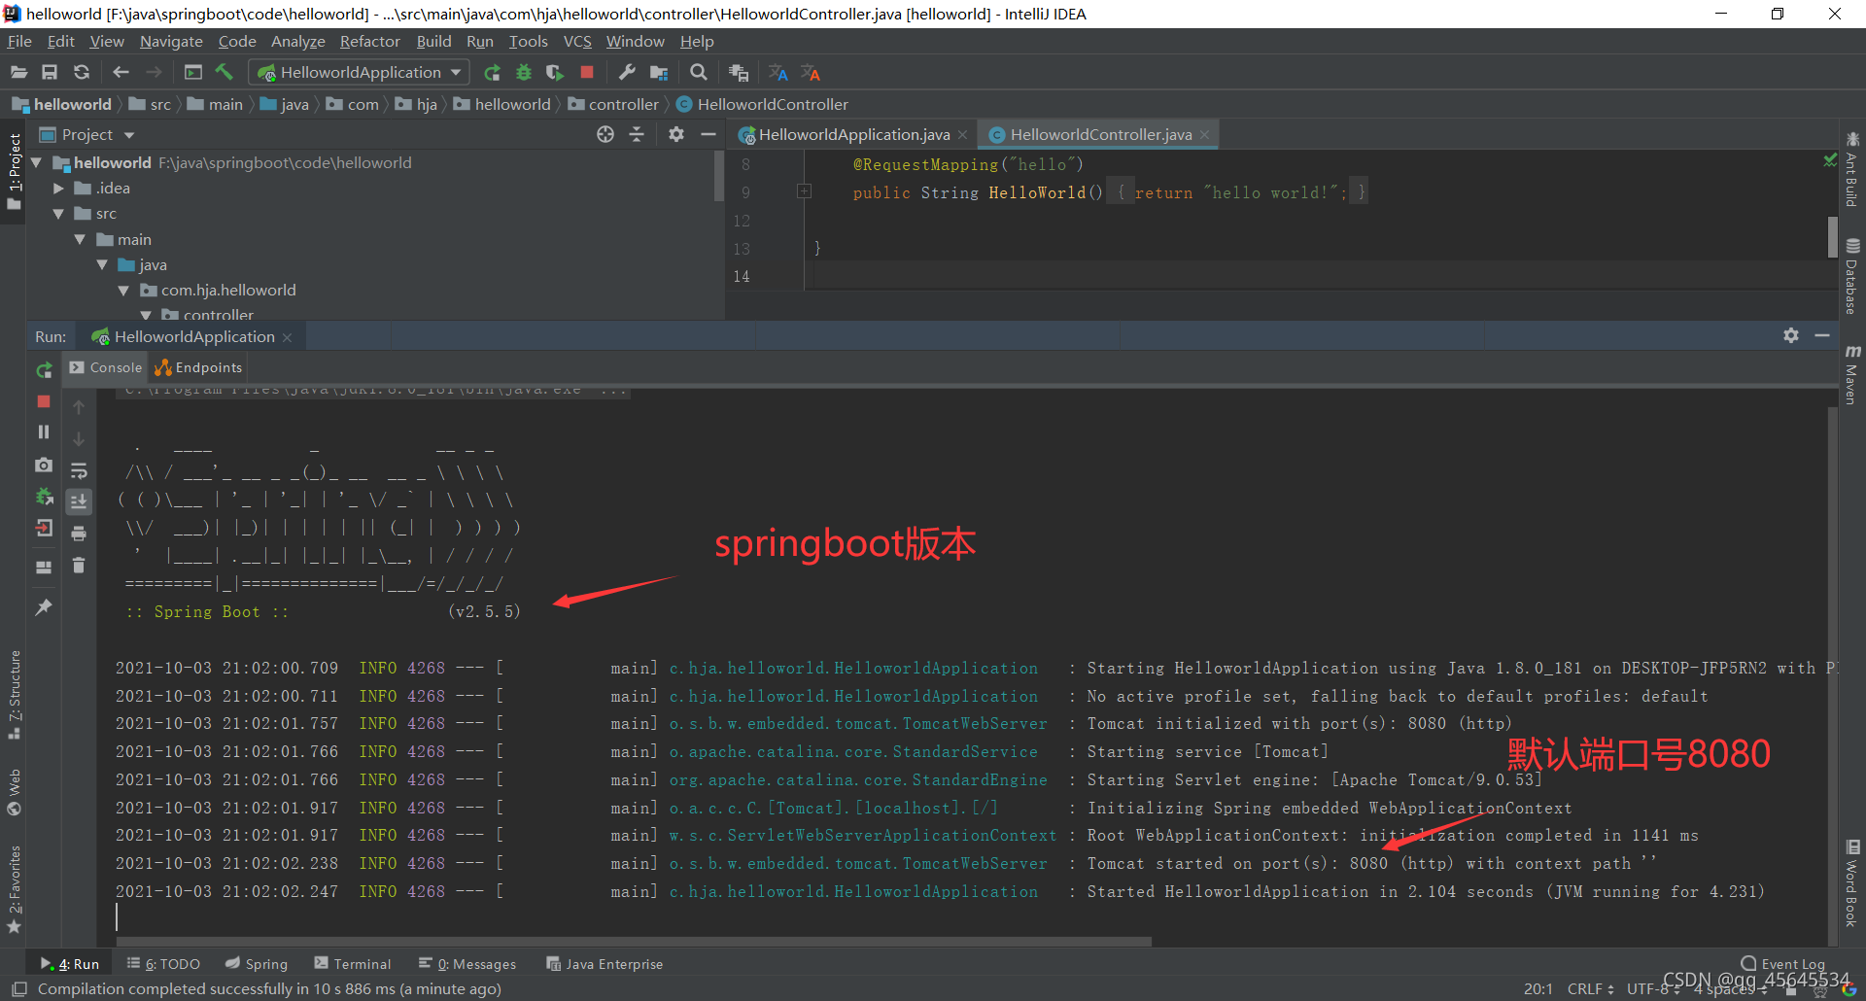Toggle scroll to end of console
The height and width of the screenshot is (1001, 1866).
[79, 501]
